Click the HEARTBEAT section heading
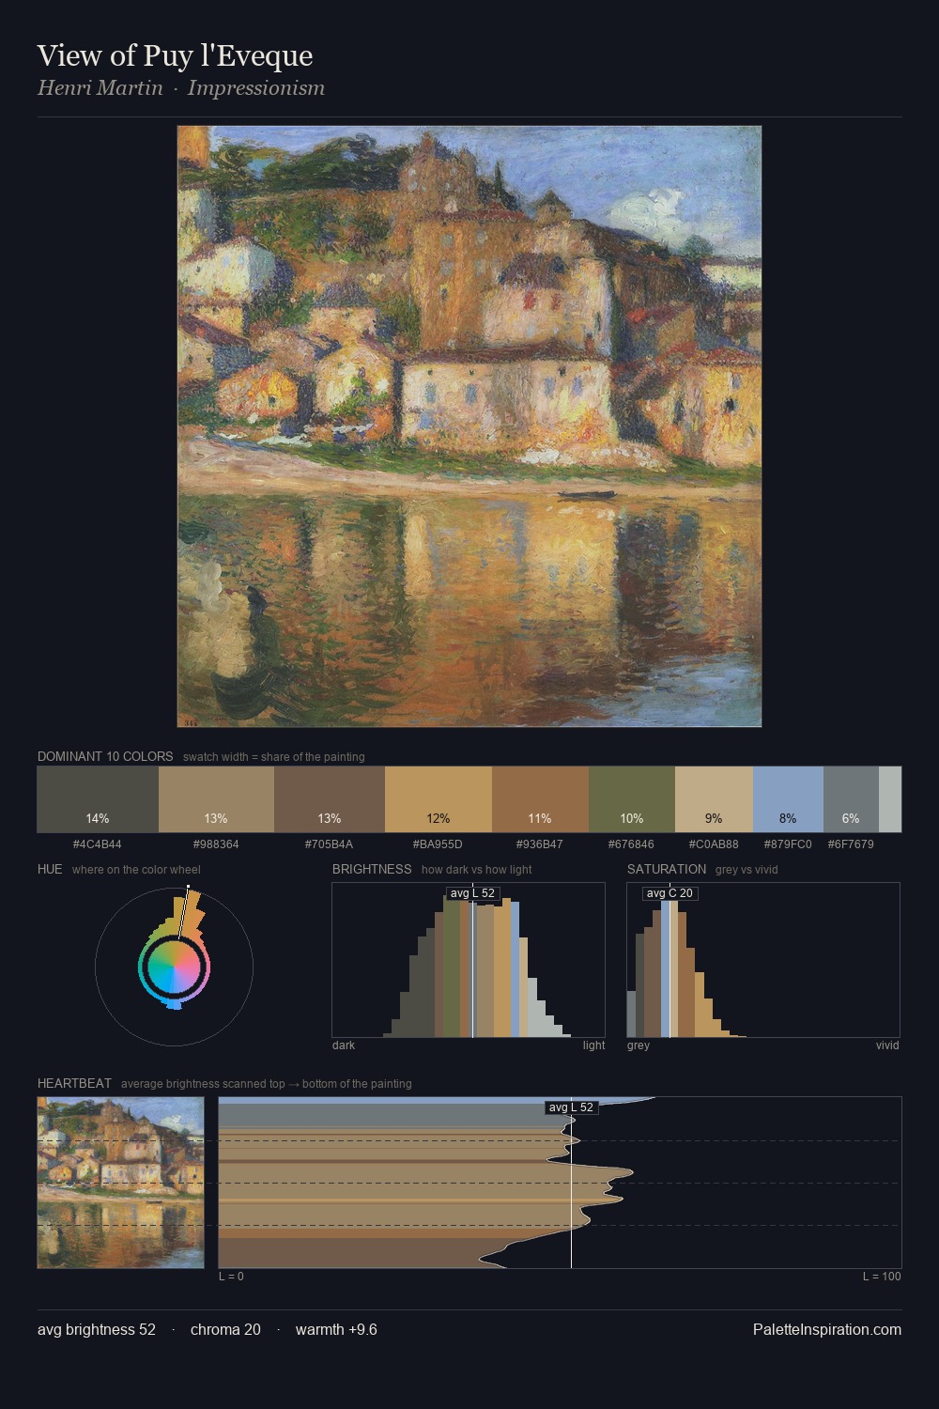The image size is (939, 1409). point(74,1083)
